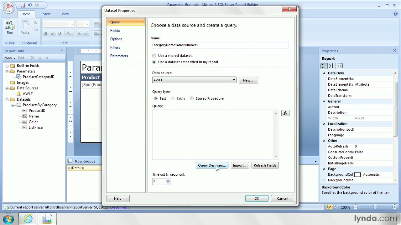Switch to the Insert ribbon tab
The image size is (401, 225).
click(46, 14)
